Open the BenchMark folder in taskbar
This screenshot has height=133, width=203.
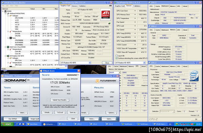(33, 124)
